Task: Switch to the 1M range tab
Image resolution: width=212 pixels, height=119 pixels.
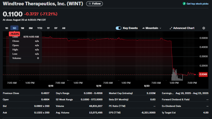Action: point(22,28)
